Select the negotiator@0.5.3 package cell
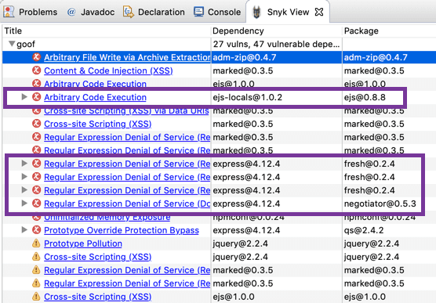436x303 pixels. click(380, 204)
